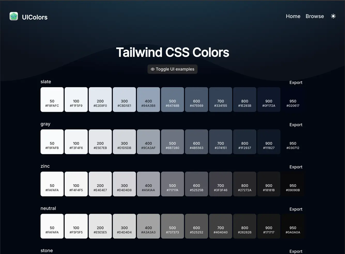The image size is (345, 254).
Task: Choose zinc 50 swatch #FAFAFA
Action: point(52,184)
